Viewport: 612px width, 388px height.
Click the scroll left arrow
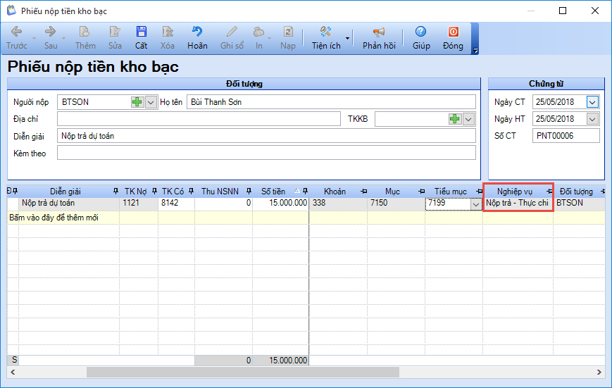point(13,372)
